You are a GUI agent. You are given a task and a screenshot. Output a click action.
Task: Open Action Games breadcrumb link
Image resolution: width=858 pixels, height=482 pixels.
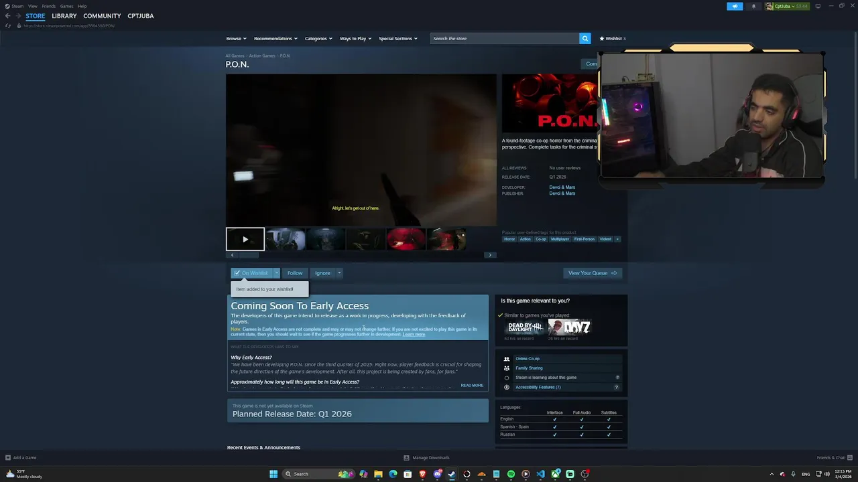(x=262, y=56)
